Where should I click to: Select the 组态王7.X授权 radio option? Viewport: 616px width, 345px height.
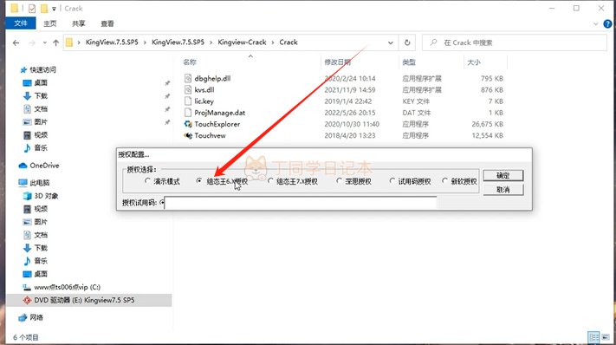pyautogui.click(x=270, y=181)
